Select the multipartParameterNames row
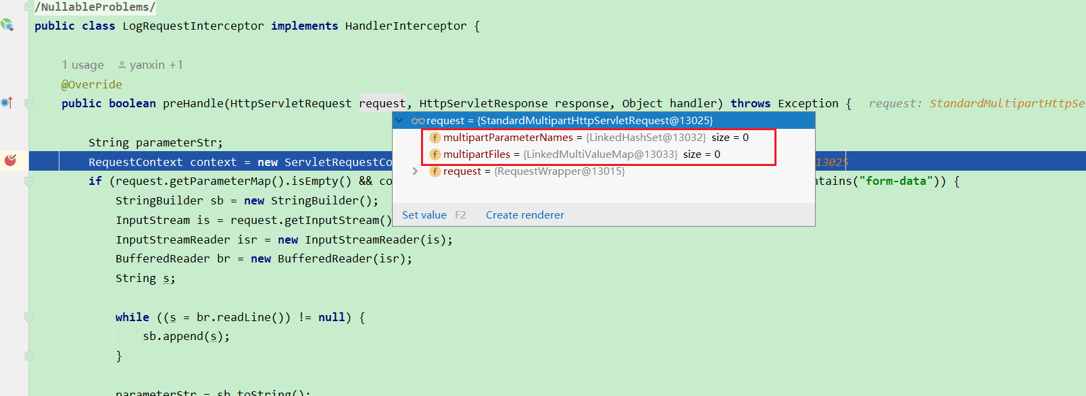The image size is (1086, 396). click(x=508, y=138)
